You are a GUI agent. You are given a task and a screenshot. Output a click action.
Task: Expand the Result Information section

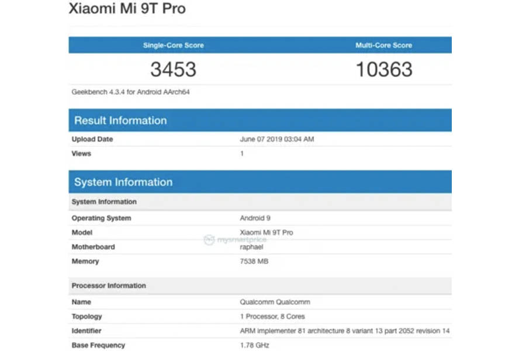pyautogui.click(x=120, y=121)
